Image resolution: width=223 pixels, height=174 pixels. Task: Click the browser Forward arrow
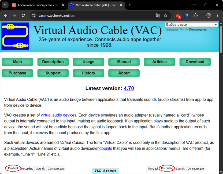tap(14, 15)
